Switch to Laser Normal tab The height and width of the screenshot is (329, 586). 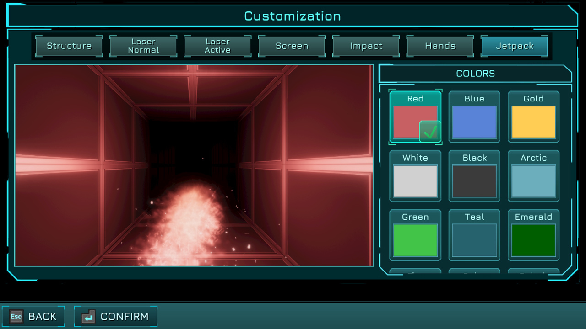tap(143, 46)
